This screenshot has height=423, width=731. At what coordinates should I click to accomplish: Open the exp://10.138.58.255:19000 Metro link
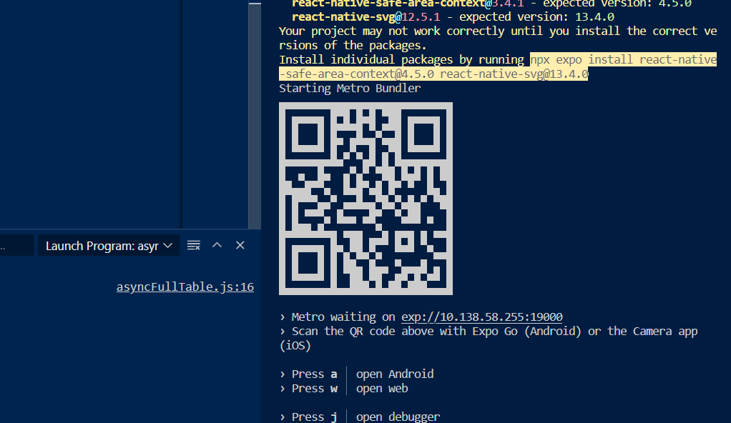pyautogui.click(x=482, y=317)
